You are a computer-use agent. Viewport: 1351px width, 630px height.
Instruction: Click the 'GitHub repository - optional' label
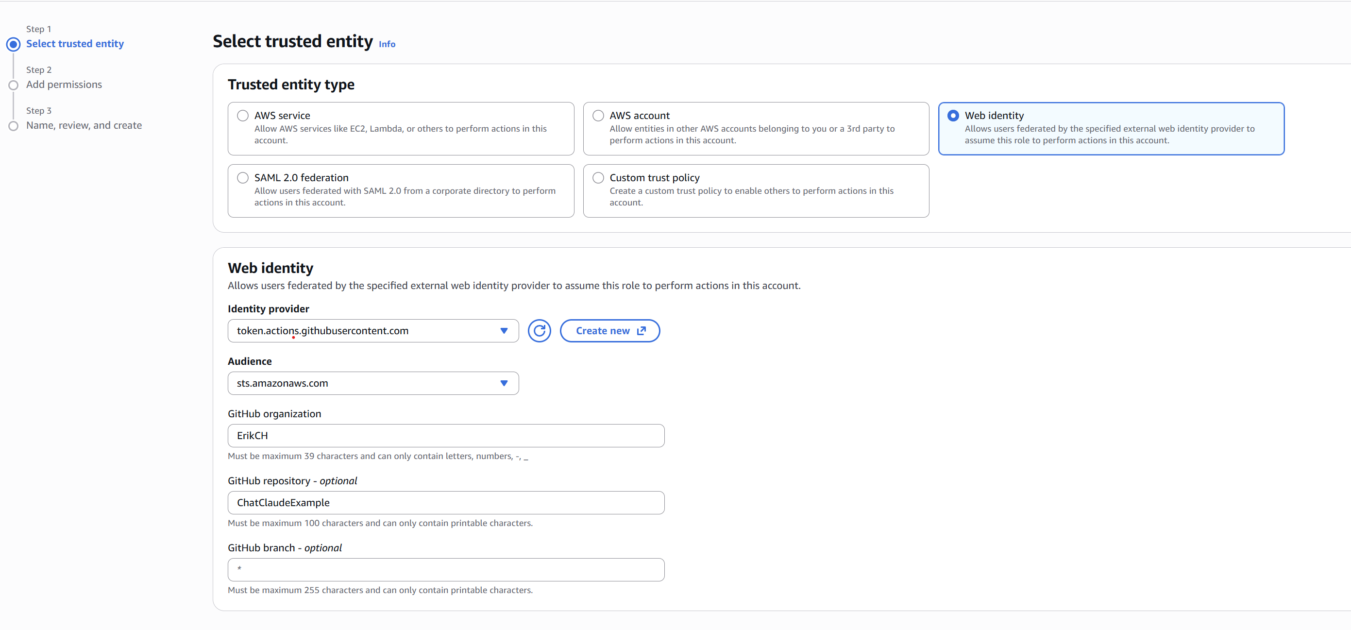[x=293, y=481]
